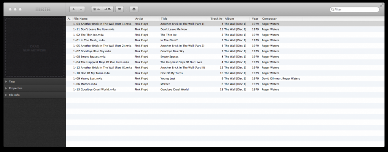The height and width of the screenshot is (152, 388).
Task: Expand the Tags section
Action: pyautogui.click(x=6, y=81)
